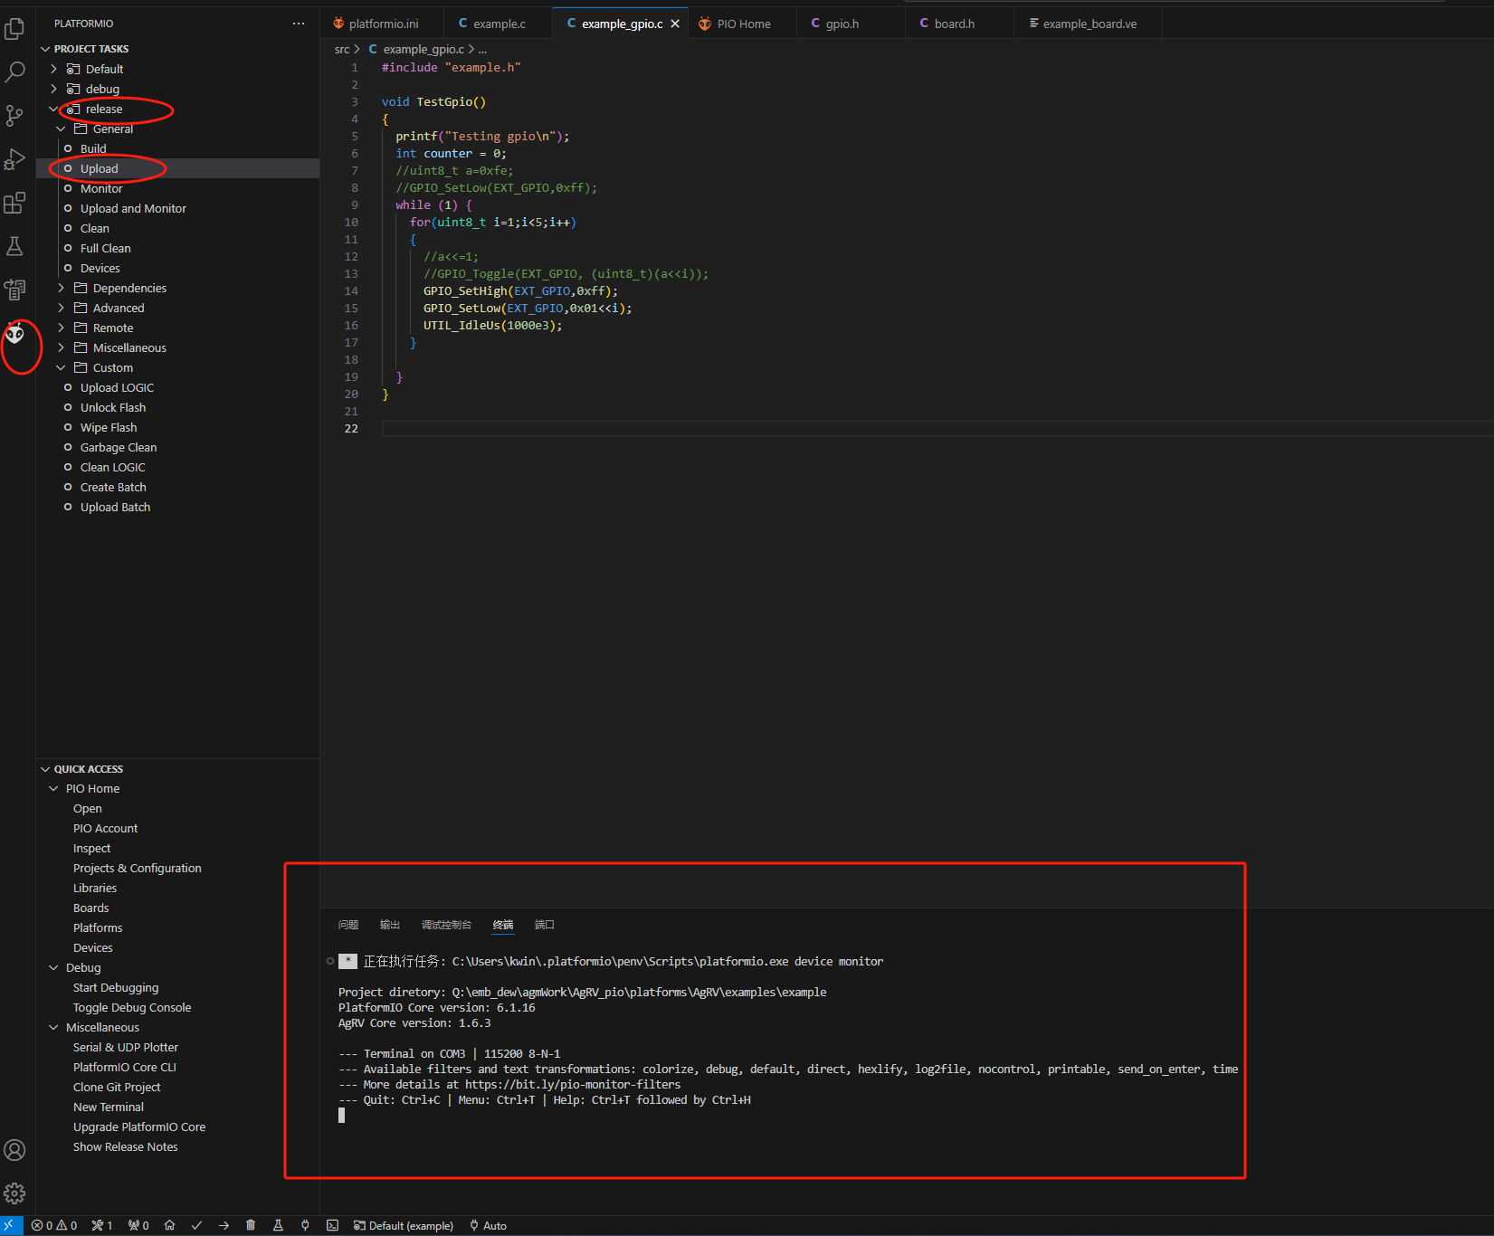The image size is (1494, 1236).
Task: Click PlatformIO Home icon in status bar
Action: (x=169, y=1225)
